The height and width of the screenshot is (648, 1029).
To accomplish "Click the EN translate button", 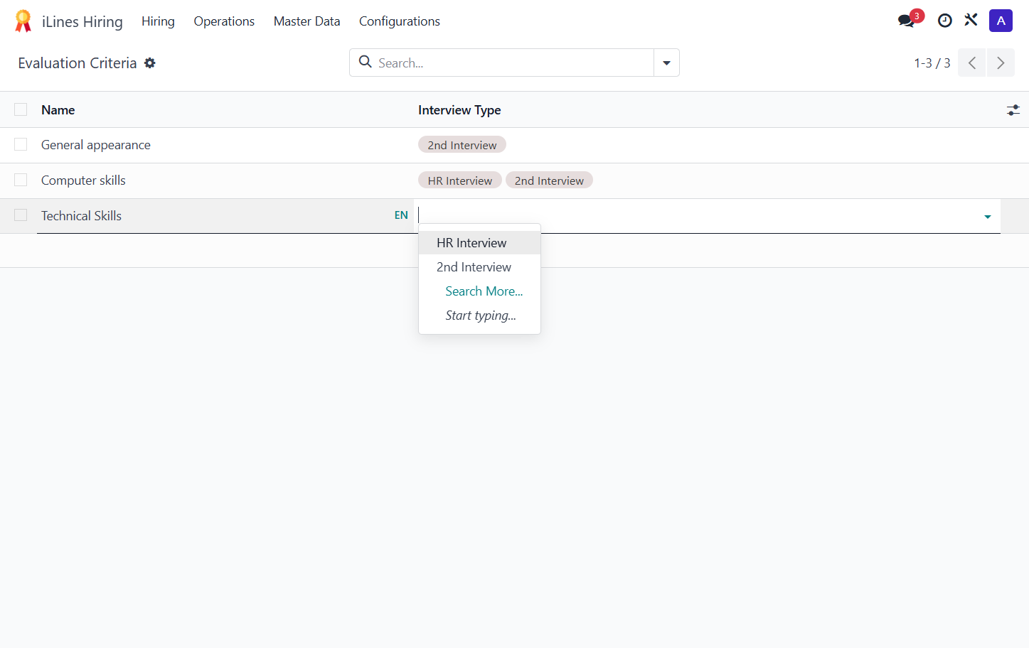I will coord(401,215).
